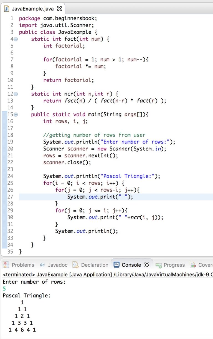Open the Problems tab
Viewport: 213px width, 339px height.
[x=19, y=265]
